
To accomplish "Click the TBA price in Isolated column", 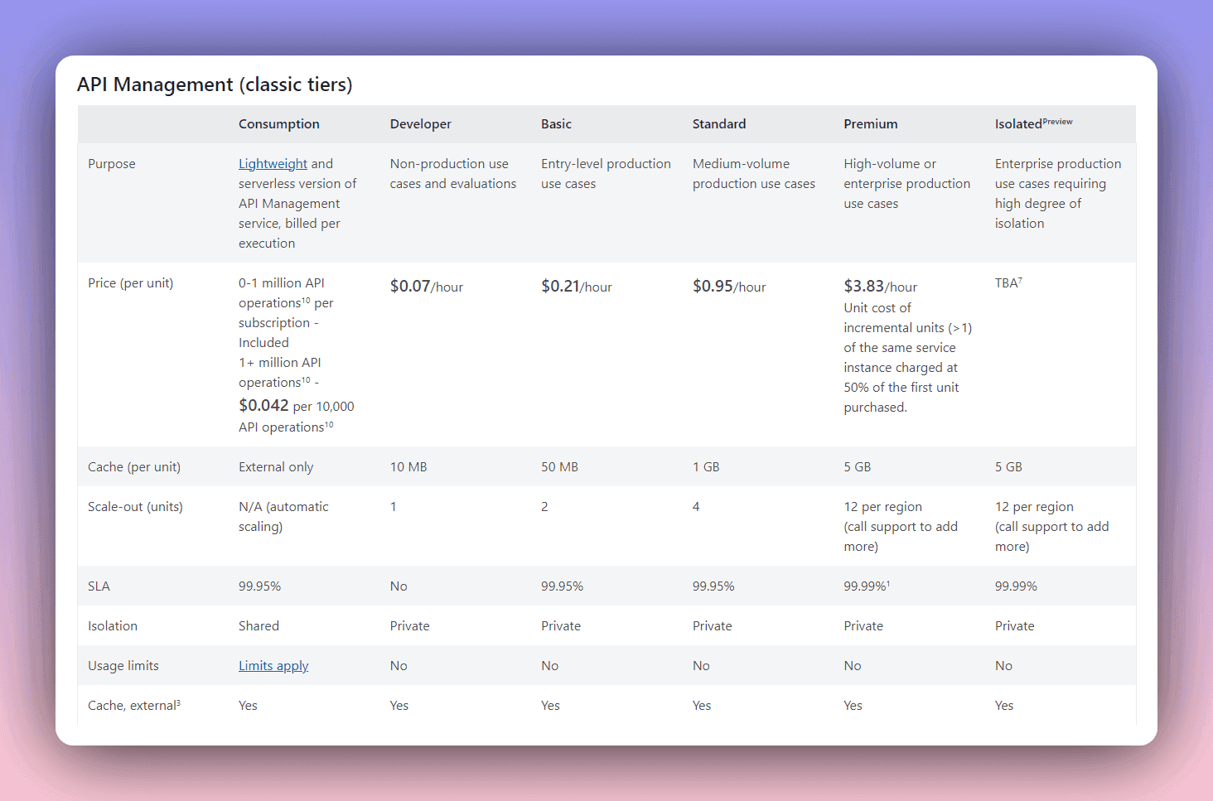I will 1008,283.
